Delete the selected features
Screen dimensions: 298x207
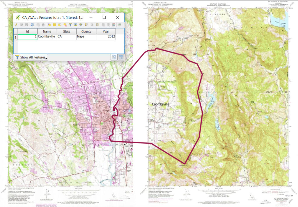pos(43,25)
